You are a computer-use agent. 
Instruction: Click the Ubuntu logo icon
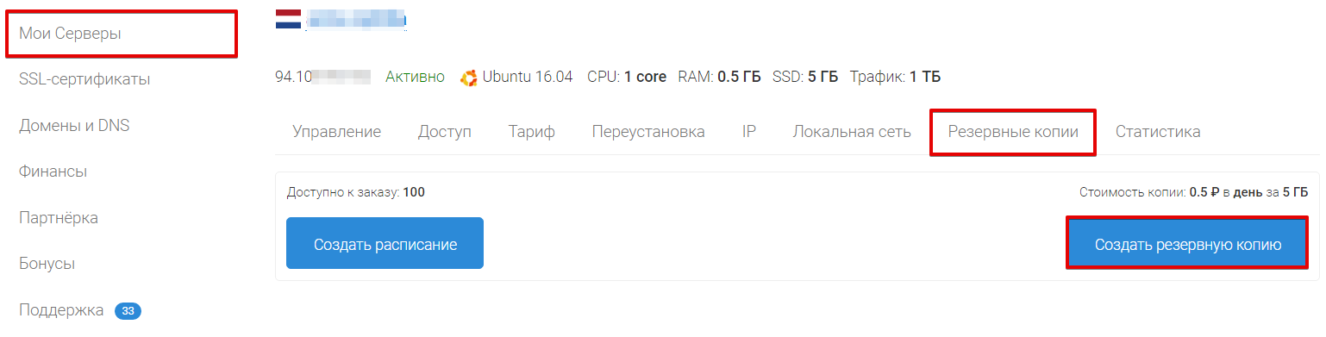click(x=469, y=78)
